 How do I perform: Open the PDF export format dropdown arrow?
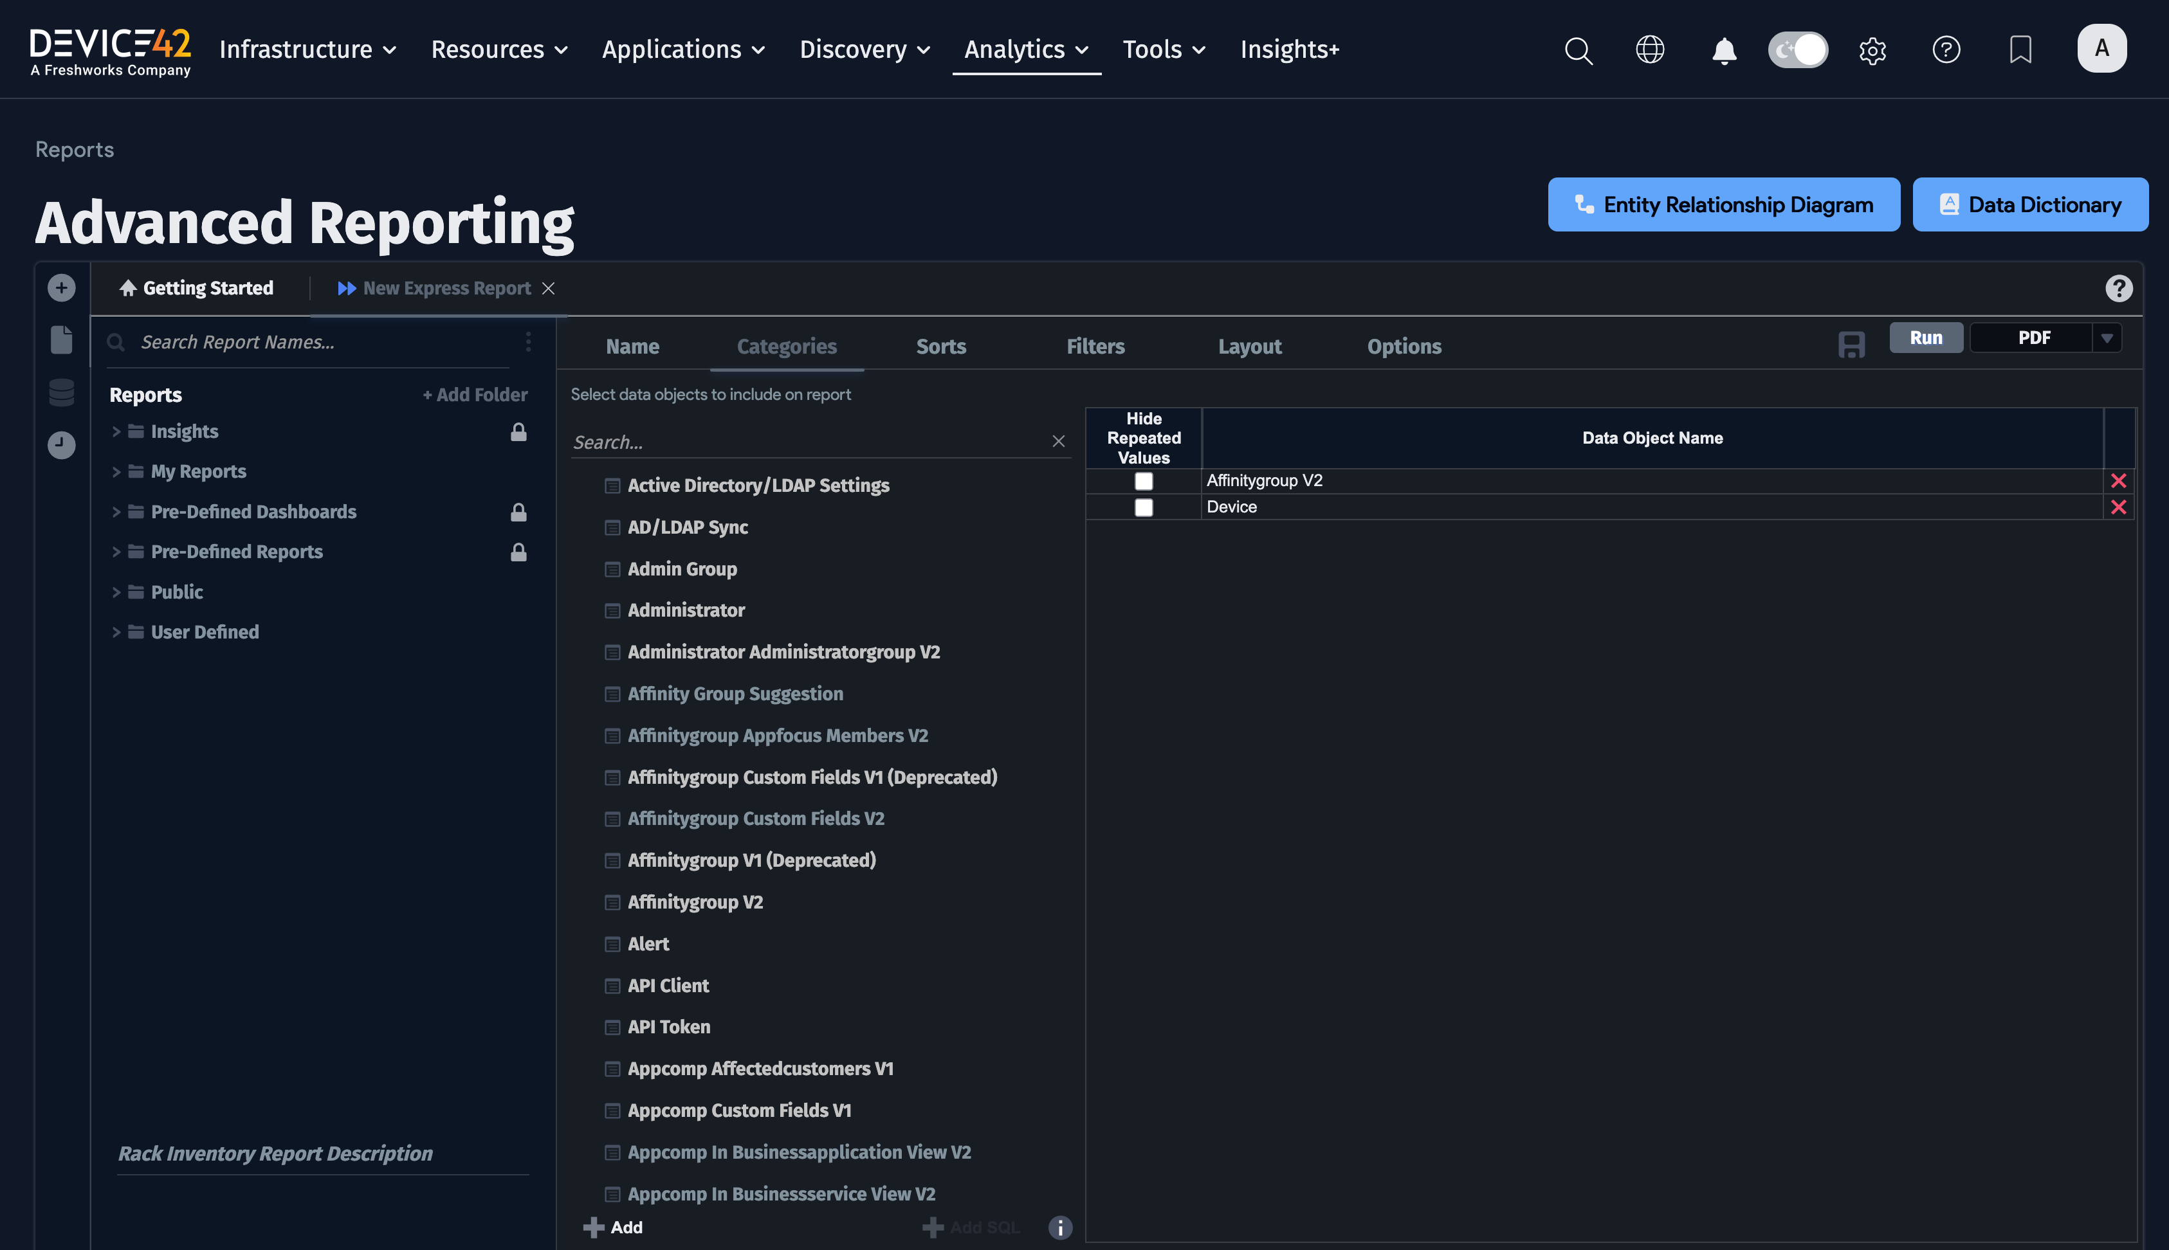tap(2107, 338)
